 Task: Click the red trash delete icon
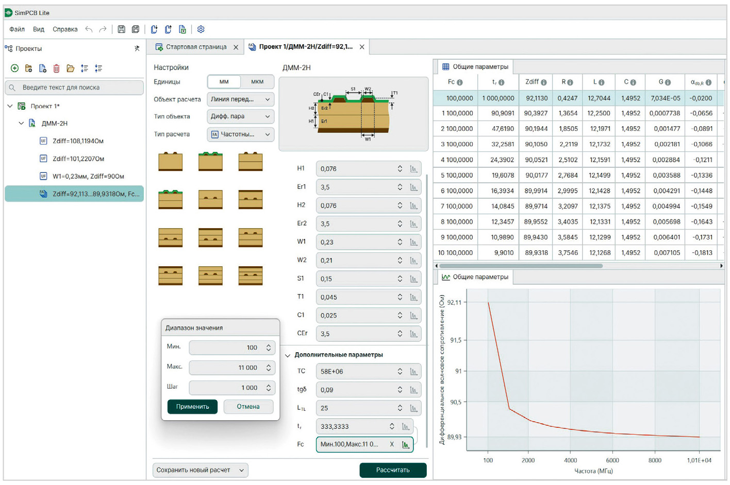coord(57,68)
